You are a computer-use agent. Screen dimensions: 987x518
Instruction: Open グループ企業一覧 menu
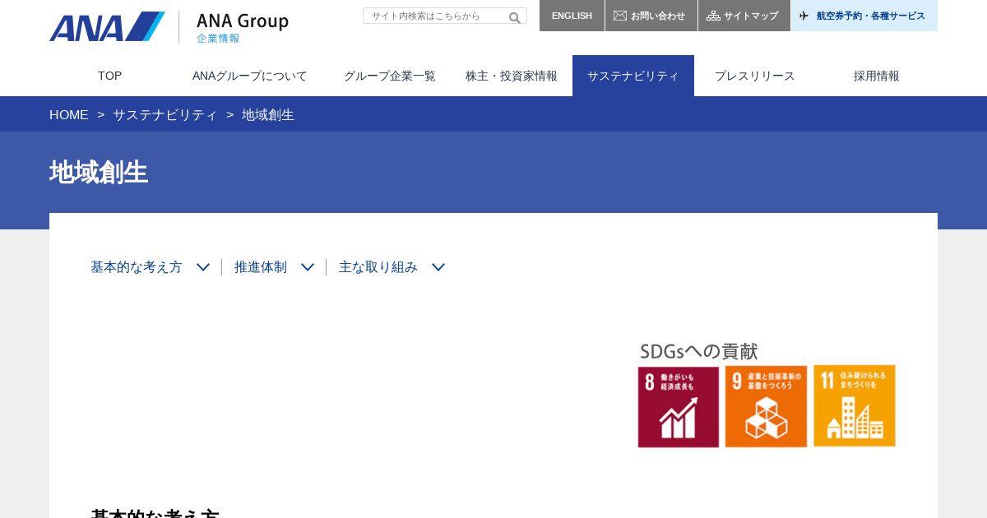[390, 76]
